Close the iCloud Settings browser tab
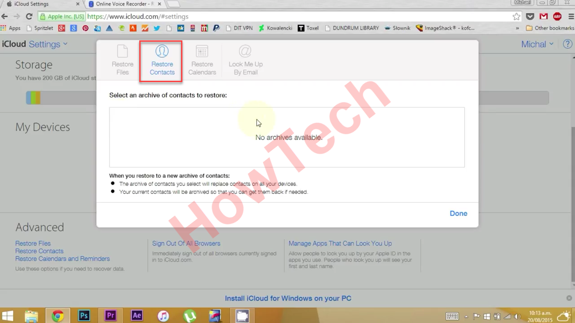 (x=78, y=4)
